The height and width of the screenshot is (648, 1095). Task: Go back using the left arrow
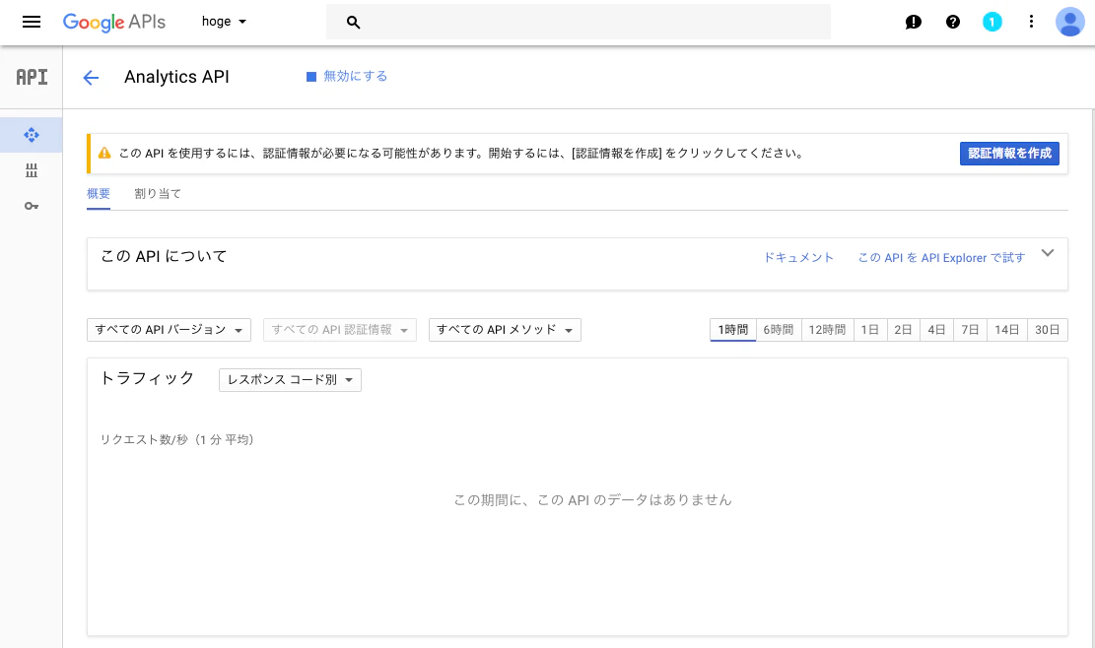pyautogui.click(x=91, y=78)
